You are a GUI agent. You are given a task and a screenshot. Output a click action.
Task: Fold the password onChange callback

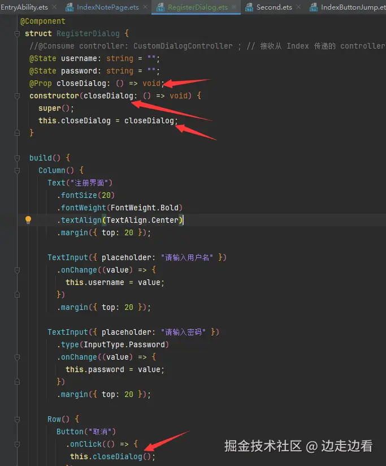(17, 357)
